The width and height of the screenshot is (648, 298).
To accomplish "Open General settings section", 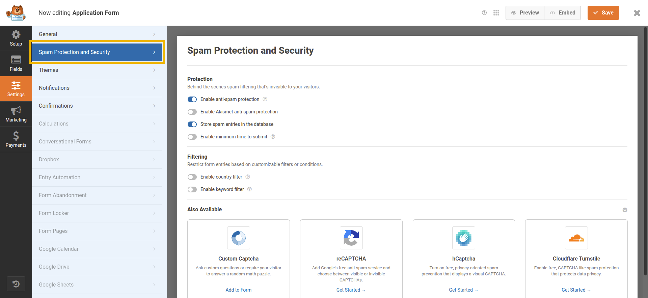I will [x=97, y=34].
